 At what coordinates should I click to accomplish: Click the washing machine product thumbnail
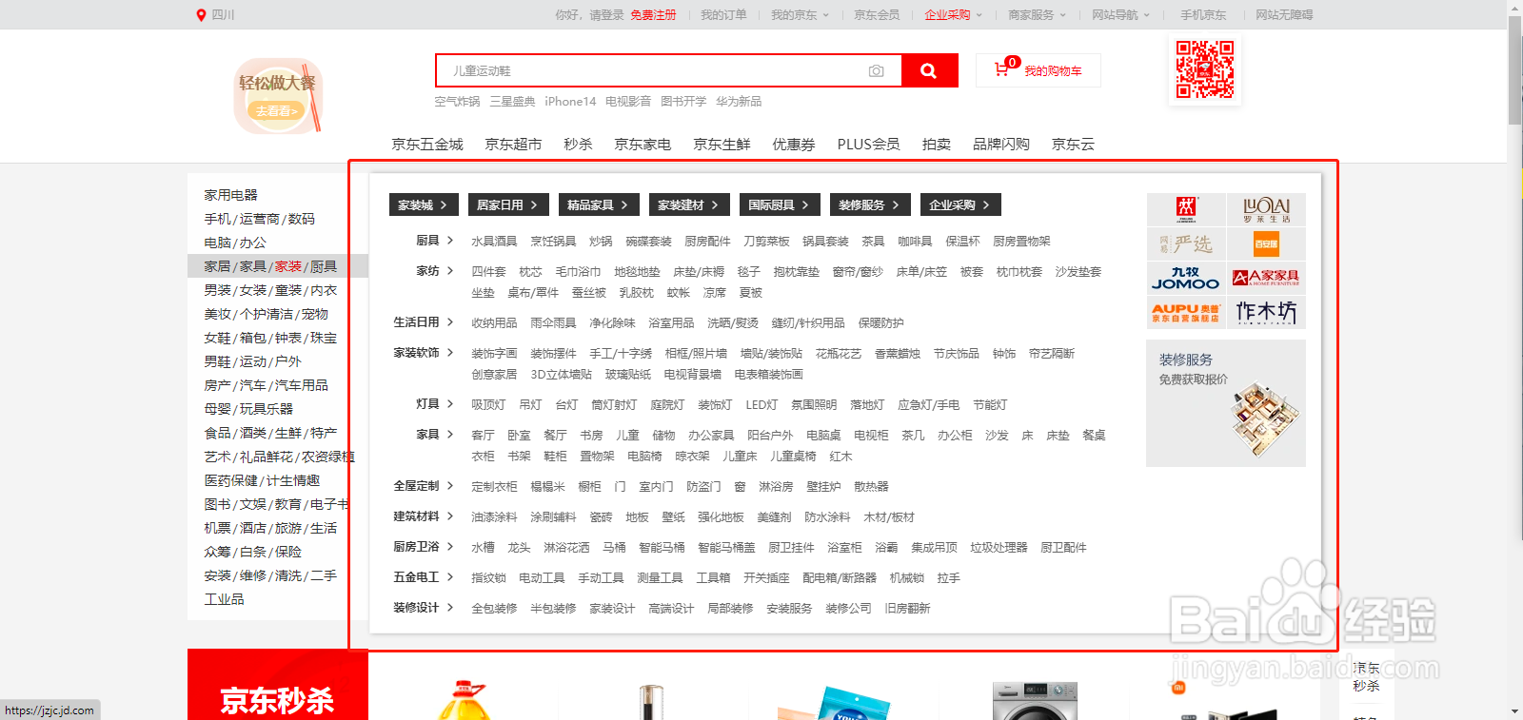click(x=1035, y=701)
